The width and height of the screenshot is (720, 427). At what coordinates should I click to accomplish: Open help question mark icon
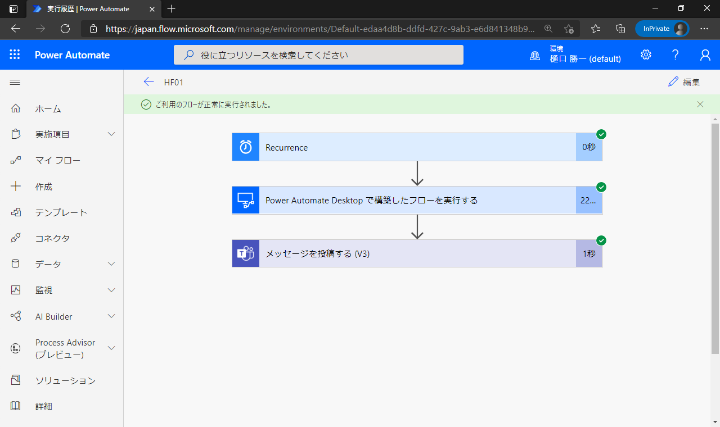pyautogui.click(x=676, y=54)
